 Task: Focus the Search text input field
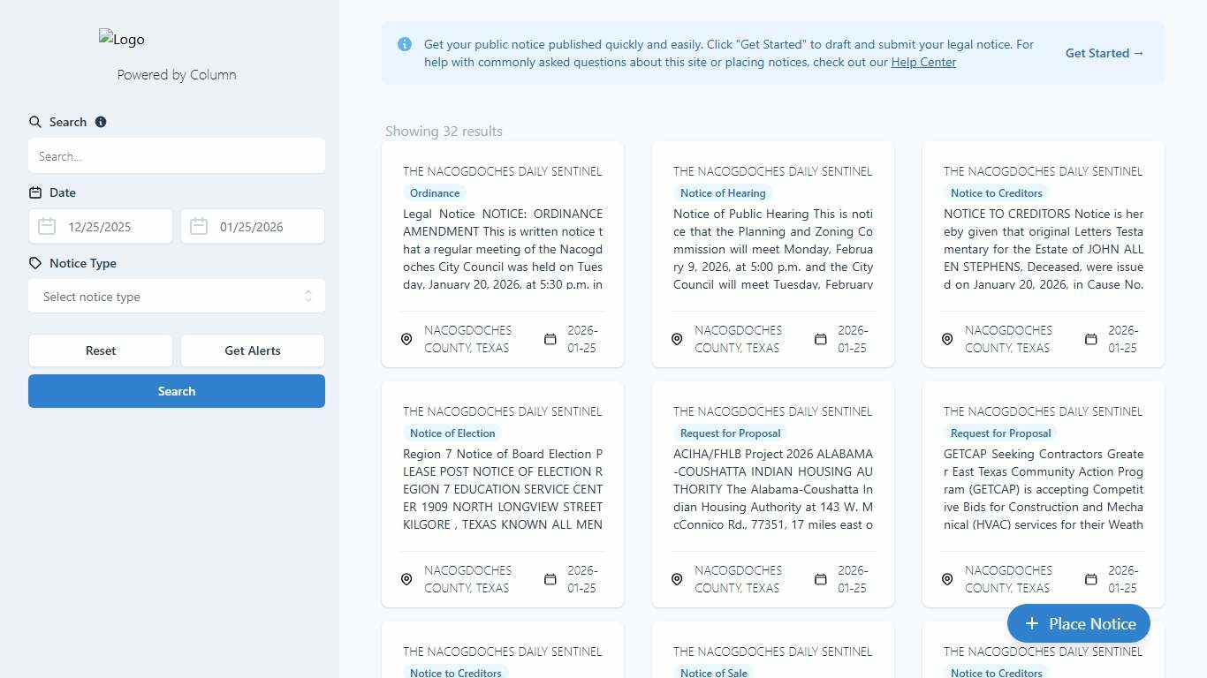click(x=177, y=156)
